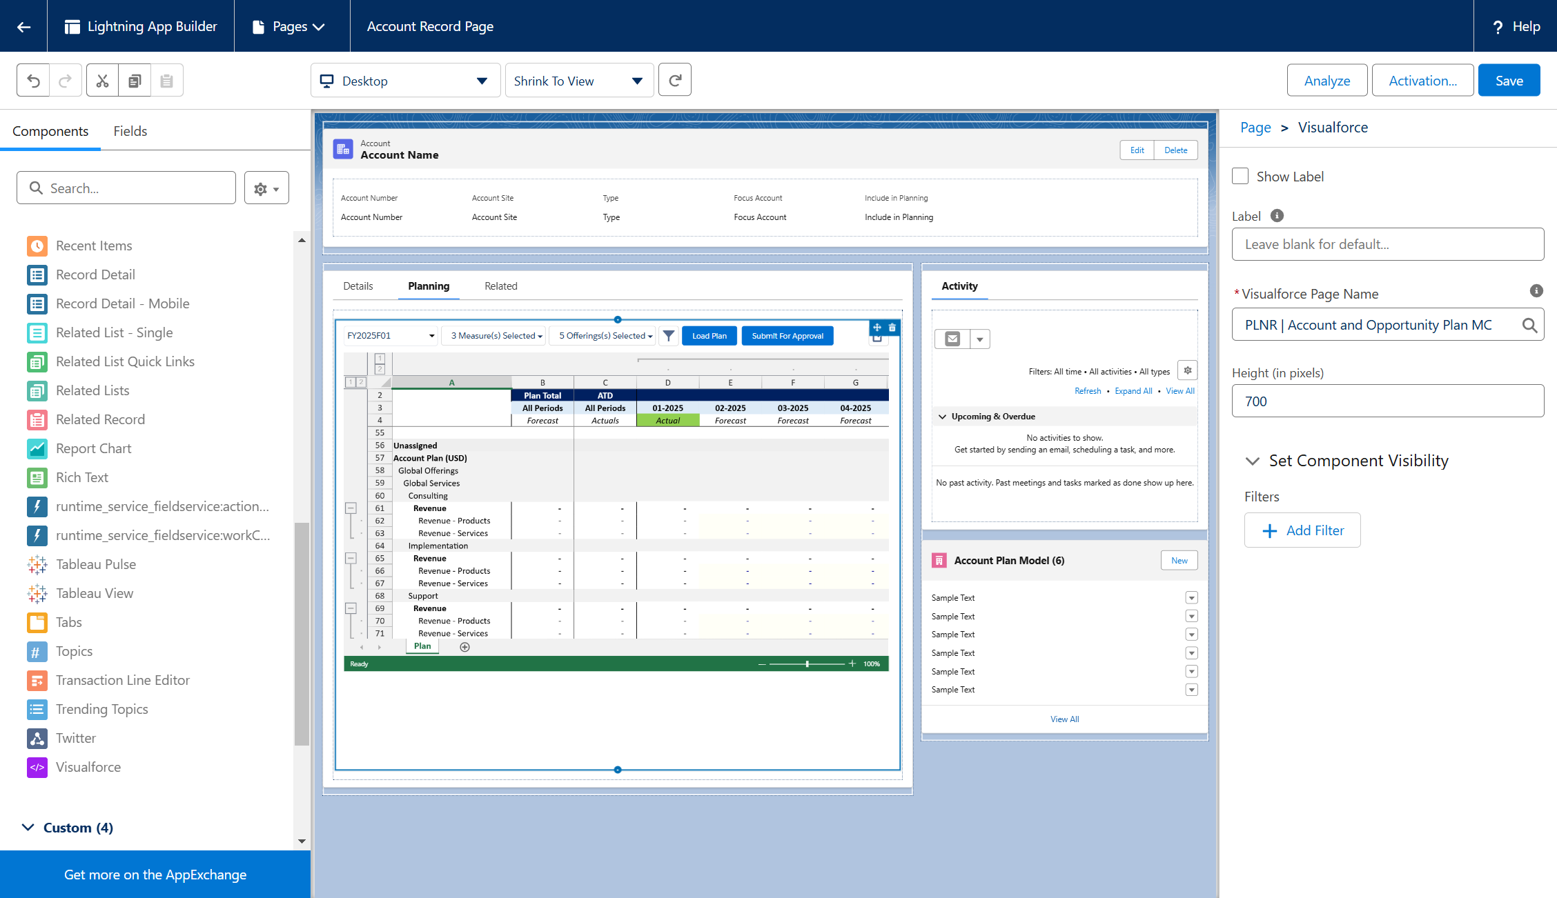Click the Undo arrow icon
1557x898 pixels.
tap(33, 81)
